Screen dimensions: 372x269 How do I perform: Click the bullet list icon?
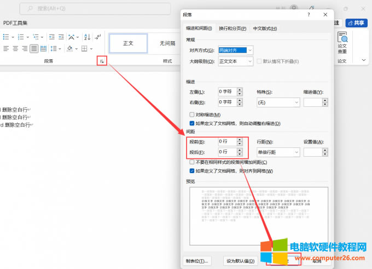point(6,37)
